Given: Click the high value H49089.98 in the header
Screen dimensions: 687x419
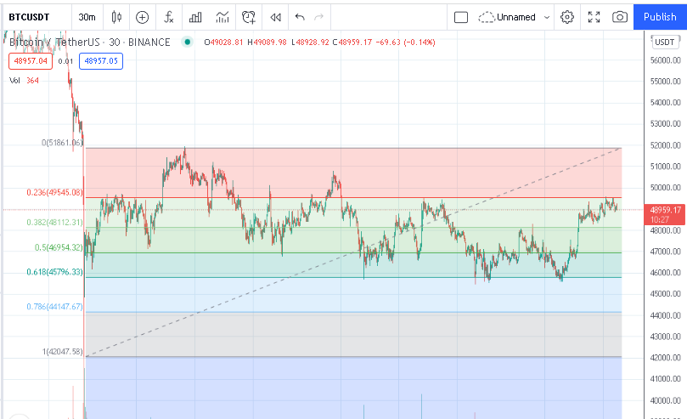Looking at the screenshot, I should [267, 42].
